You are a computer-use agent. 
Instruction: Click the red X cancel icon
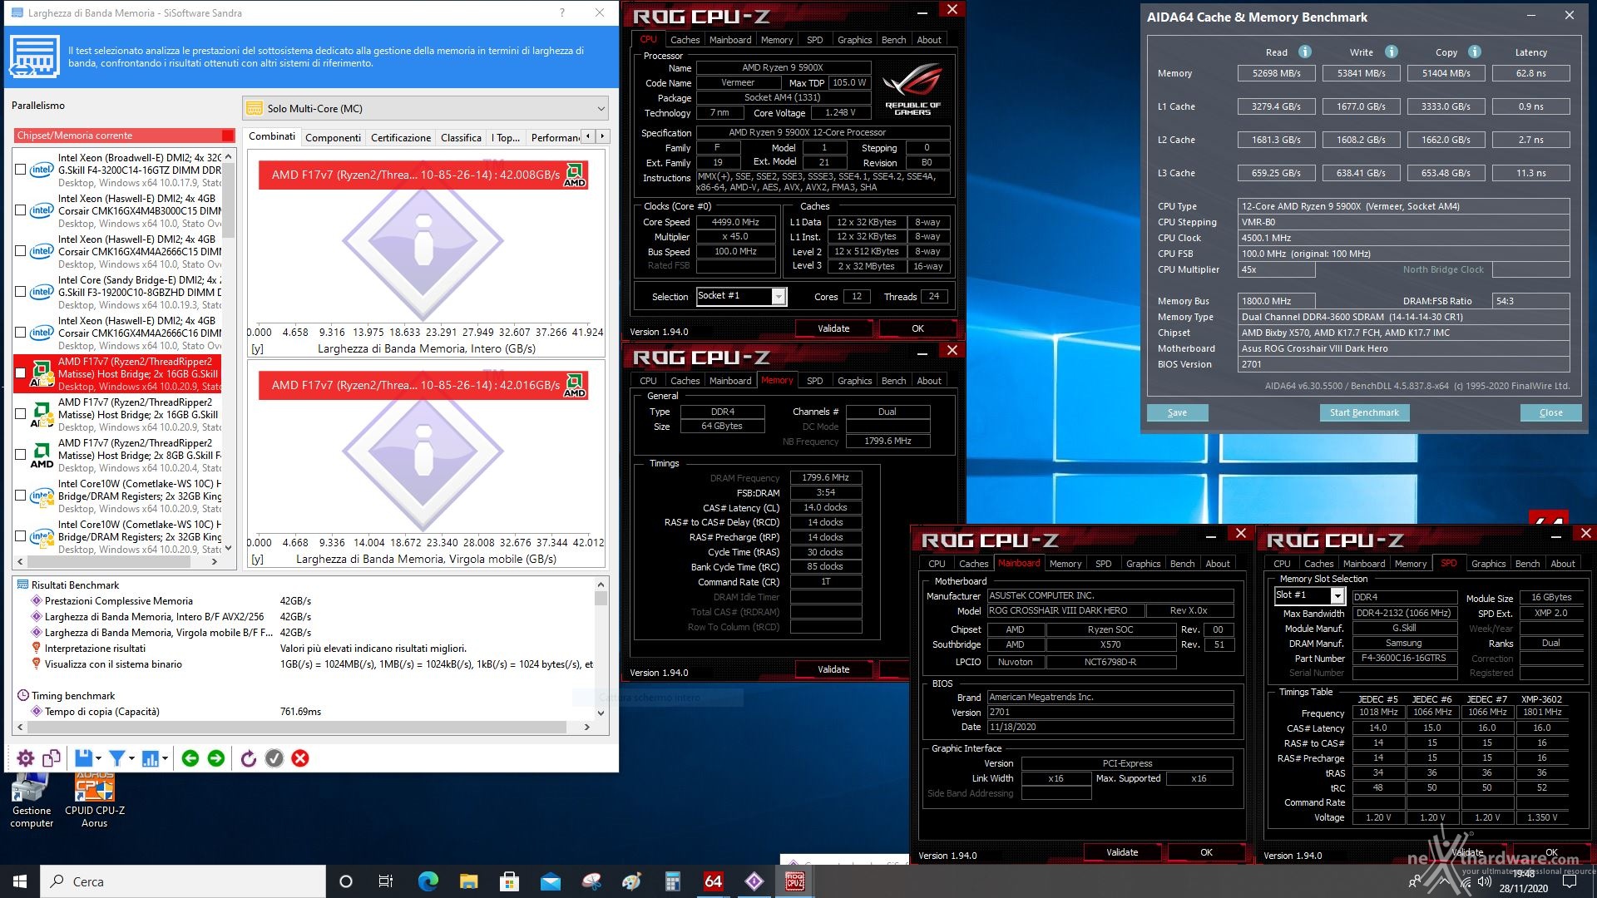click(x=301, y=758)
